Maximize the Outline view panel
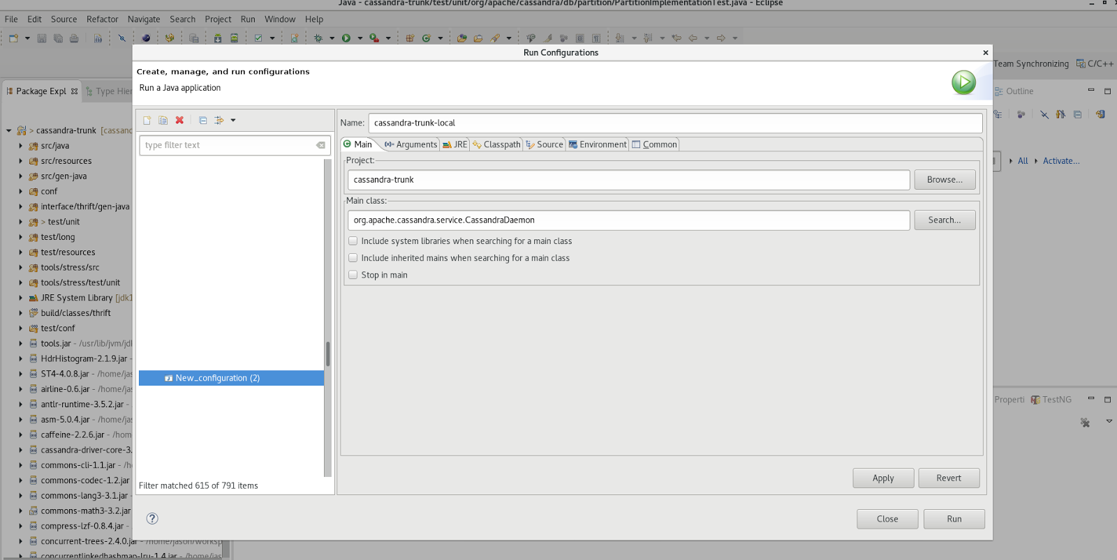Screen dimensions: 1117x560 pyautogui.click(x=1107, y=91)
